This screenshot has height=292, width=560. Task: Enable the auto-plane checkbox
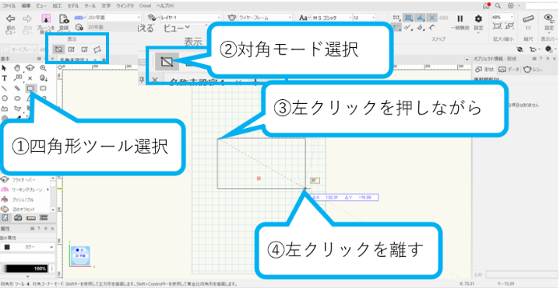click(x=6, y=50)
